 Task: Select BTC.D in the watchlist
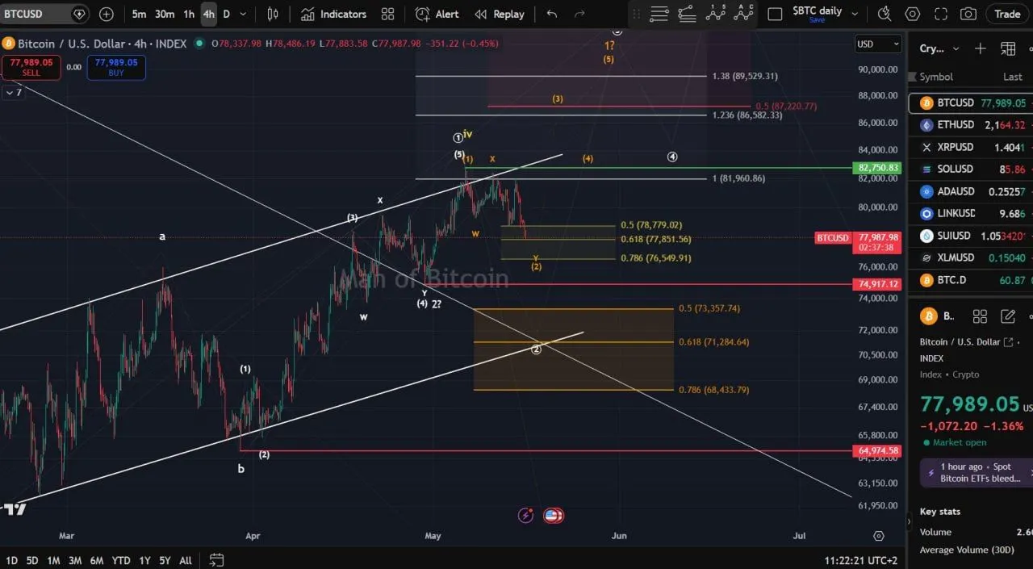(x=971, y=280)
